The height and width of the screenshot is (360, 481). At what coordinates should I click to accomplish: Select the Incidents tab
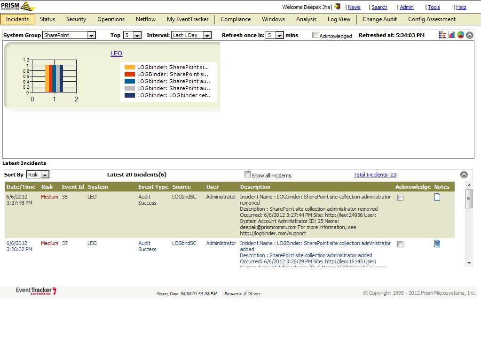click(17, 19)
